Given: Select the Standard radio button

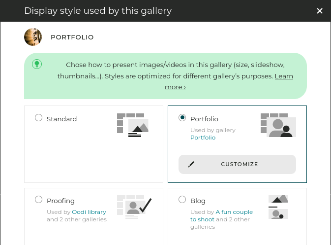Looking at the screenshot, I should point(39,118).
